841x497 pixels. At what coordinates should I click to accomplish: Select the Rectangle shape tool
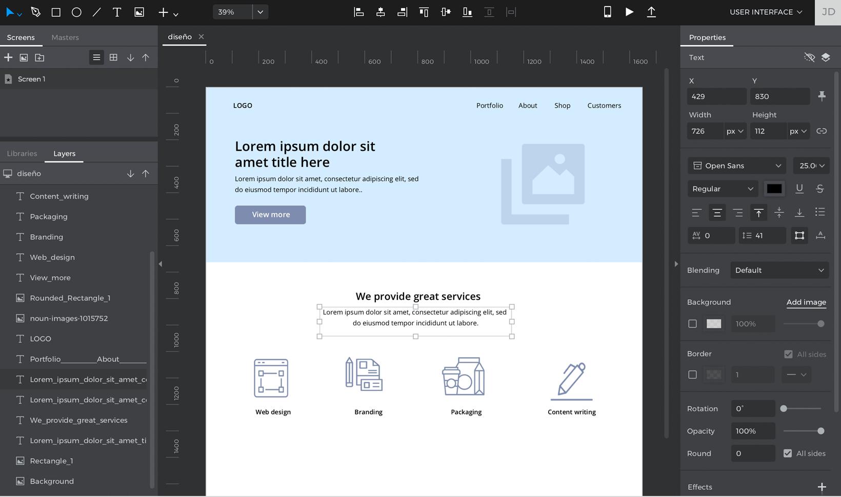pyautogui.click(x=56, y=12)
